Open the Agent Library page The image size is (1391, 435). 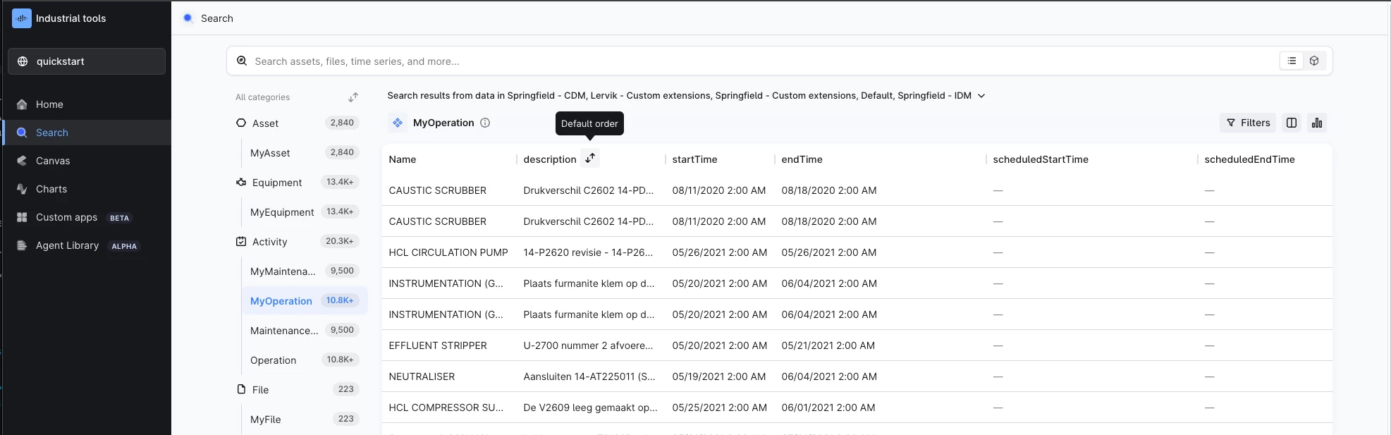coord(67,245)
